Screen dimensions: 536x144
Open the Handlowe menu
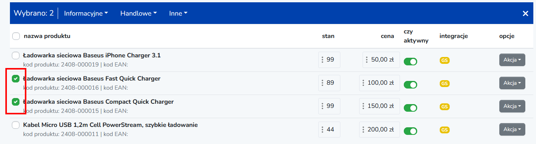tap(139, 13)
